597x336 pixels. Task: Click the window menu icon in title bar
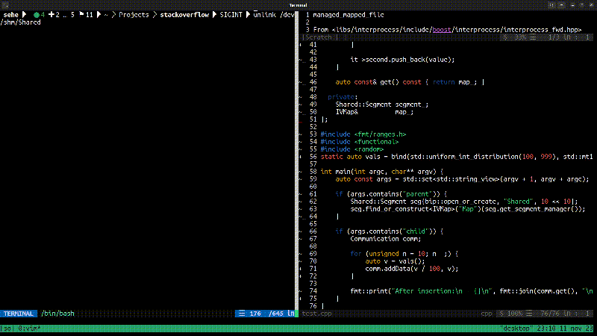5,5
